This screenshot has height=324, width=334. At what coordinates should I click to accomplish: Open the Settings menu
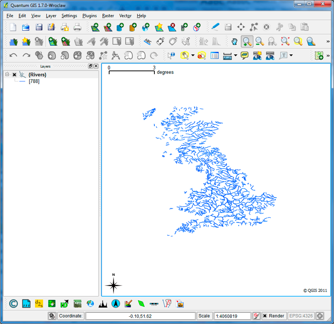[x=69, y=16]
